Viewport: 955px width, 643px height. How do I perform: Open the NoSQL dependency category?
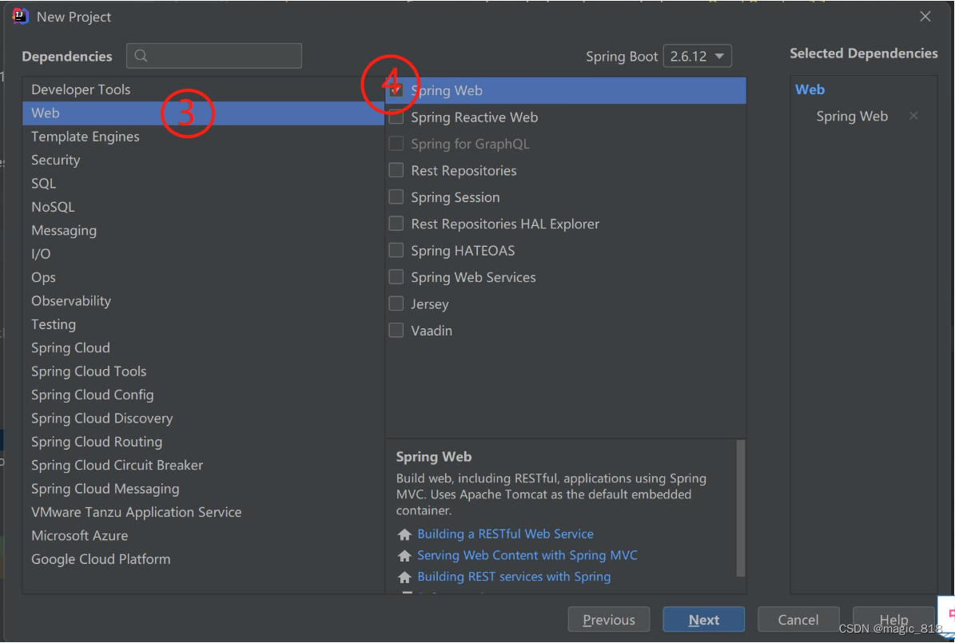coord(53,207)
